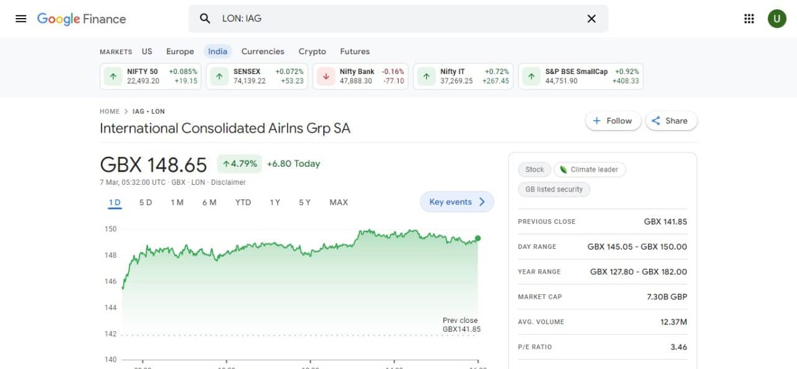Screen dimensions: 797x369
Task: Switch chart to YTD range
Action: 243,202
